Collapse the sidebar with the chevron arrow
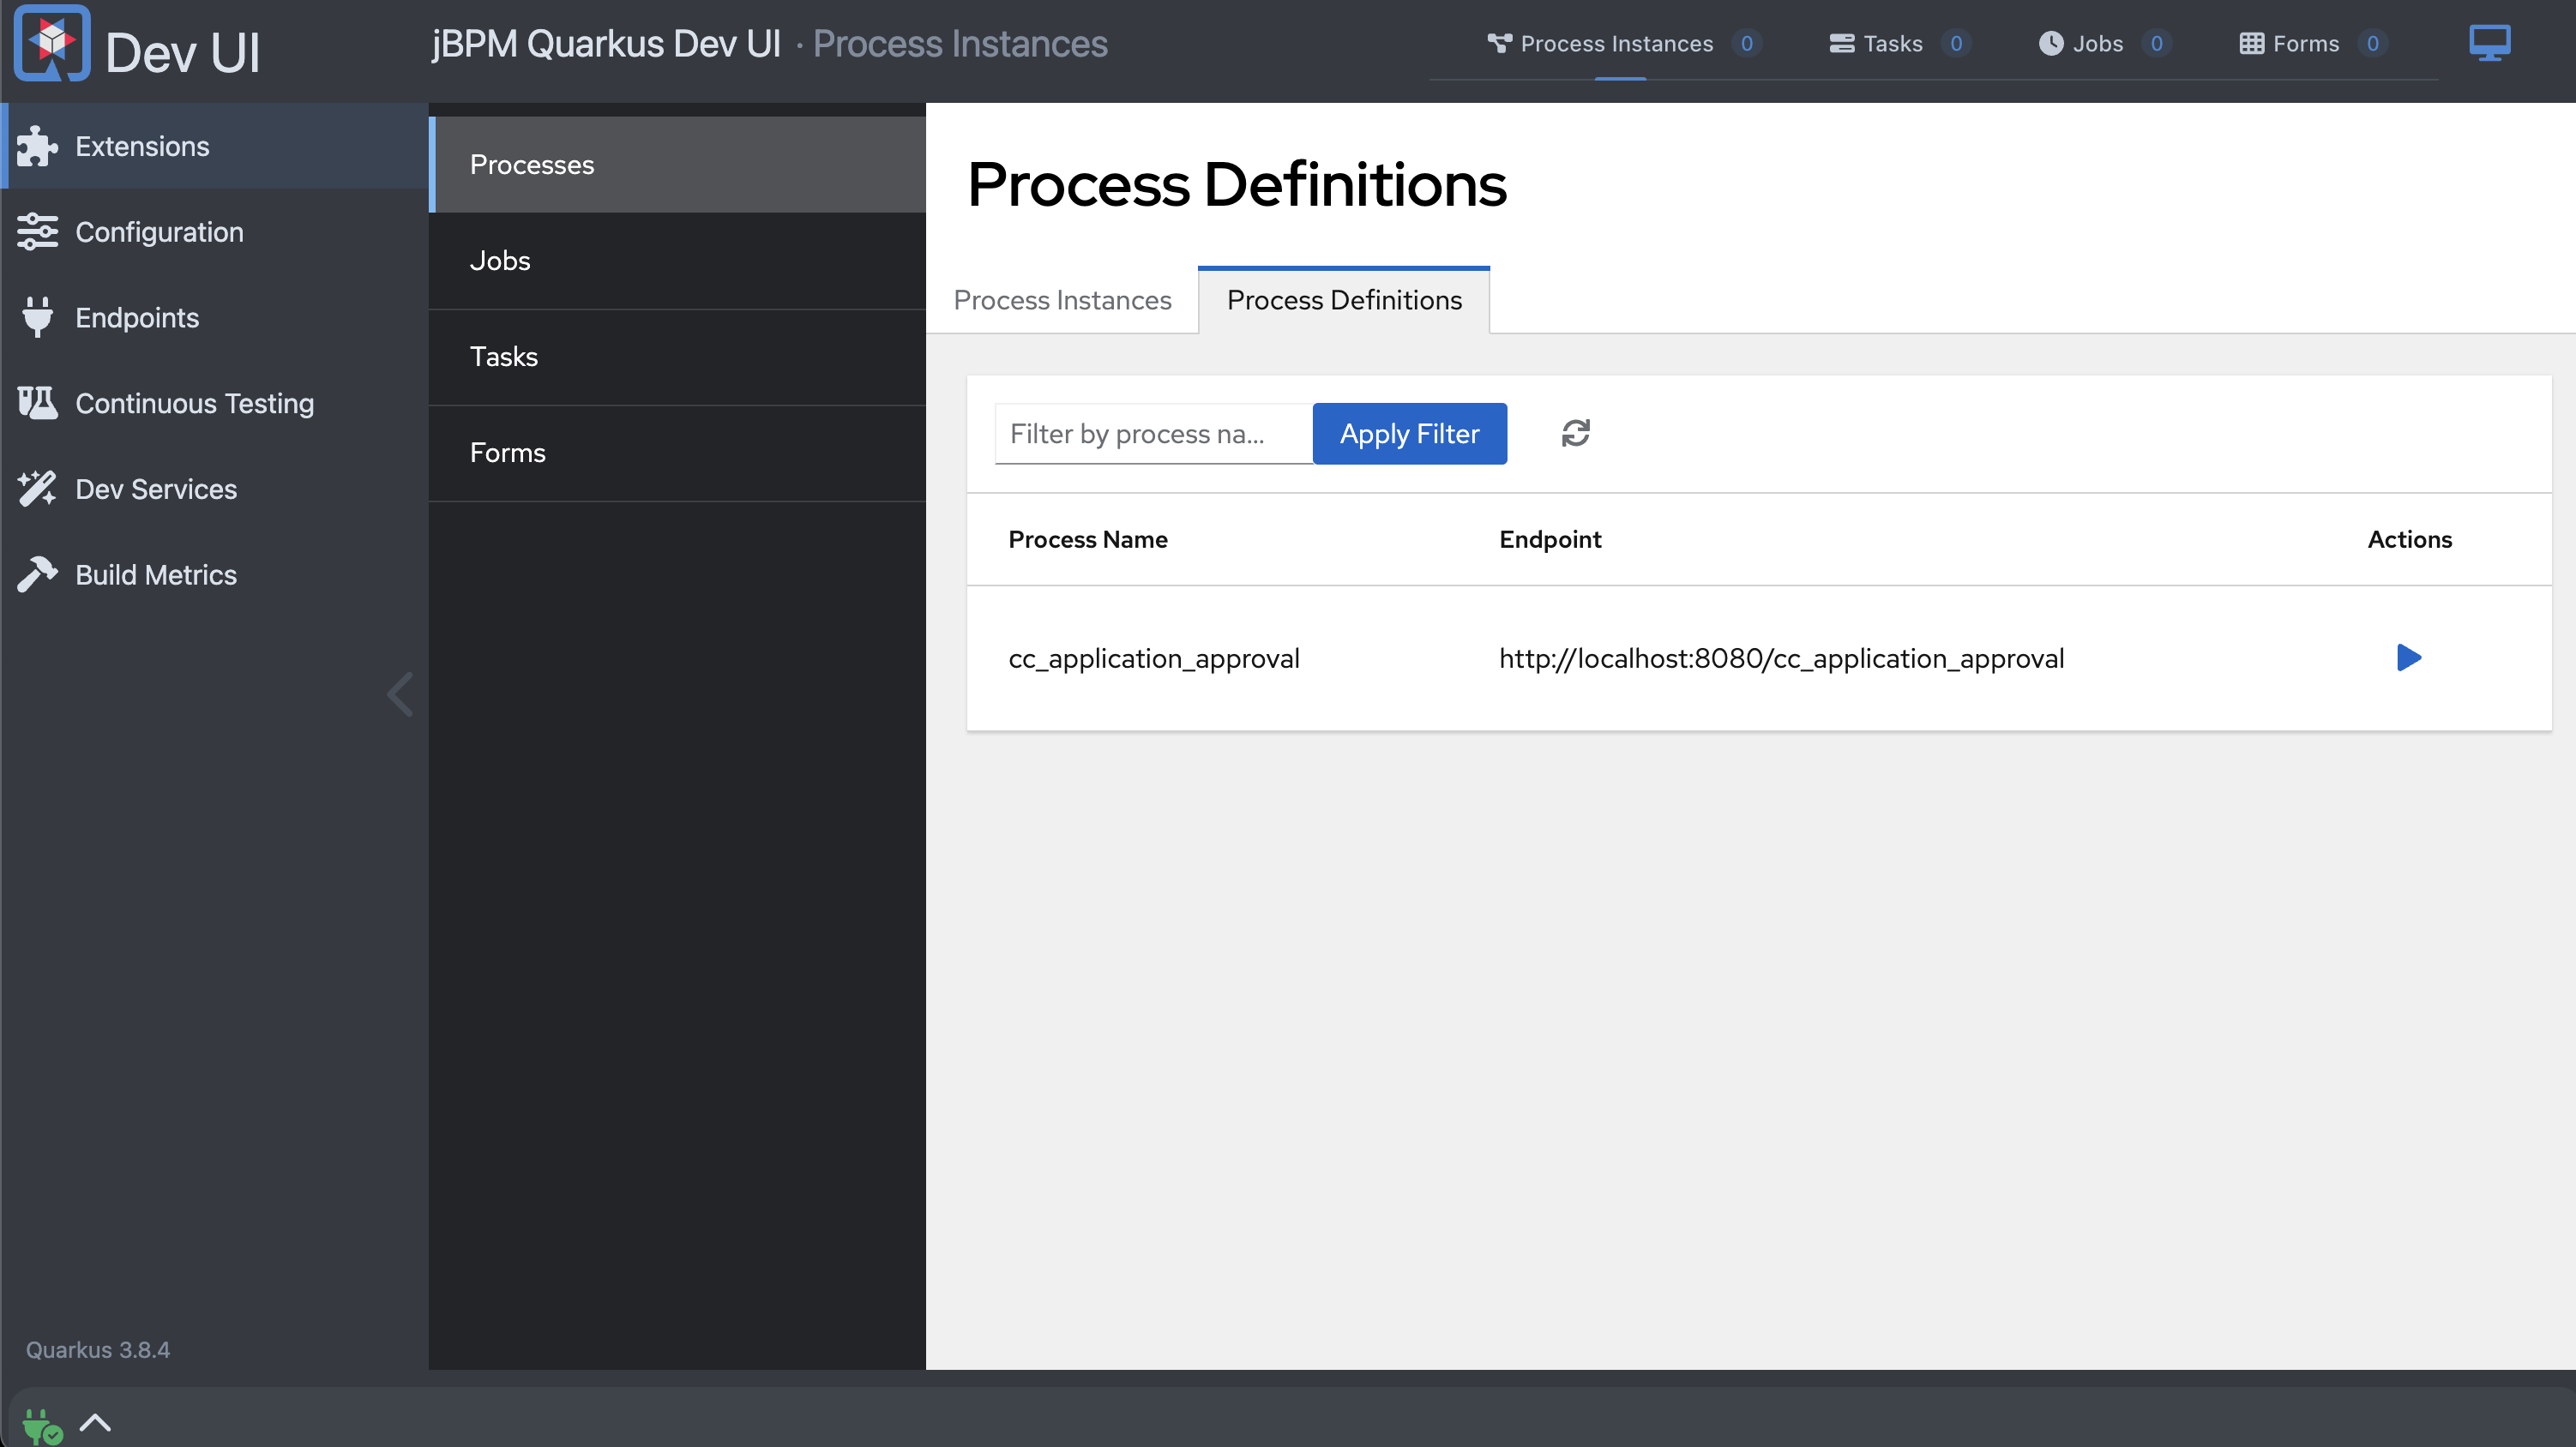Viewport: 2576px width, 1447px height. pos(400,694)
